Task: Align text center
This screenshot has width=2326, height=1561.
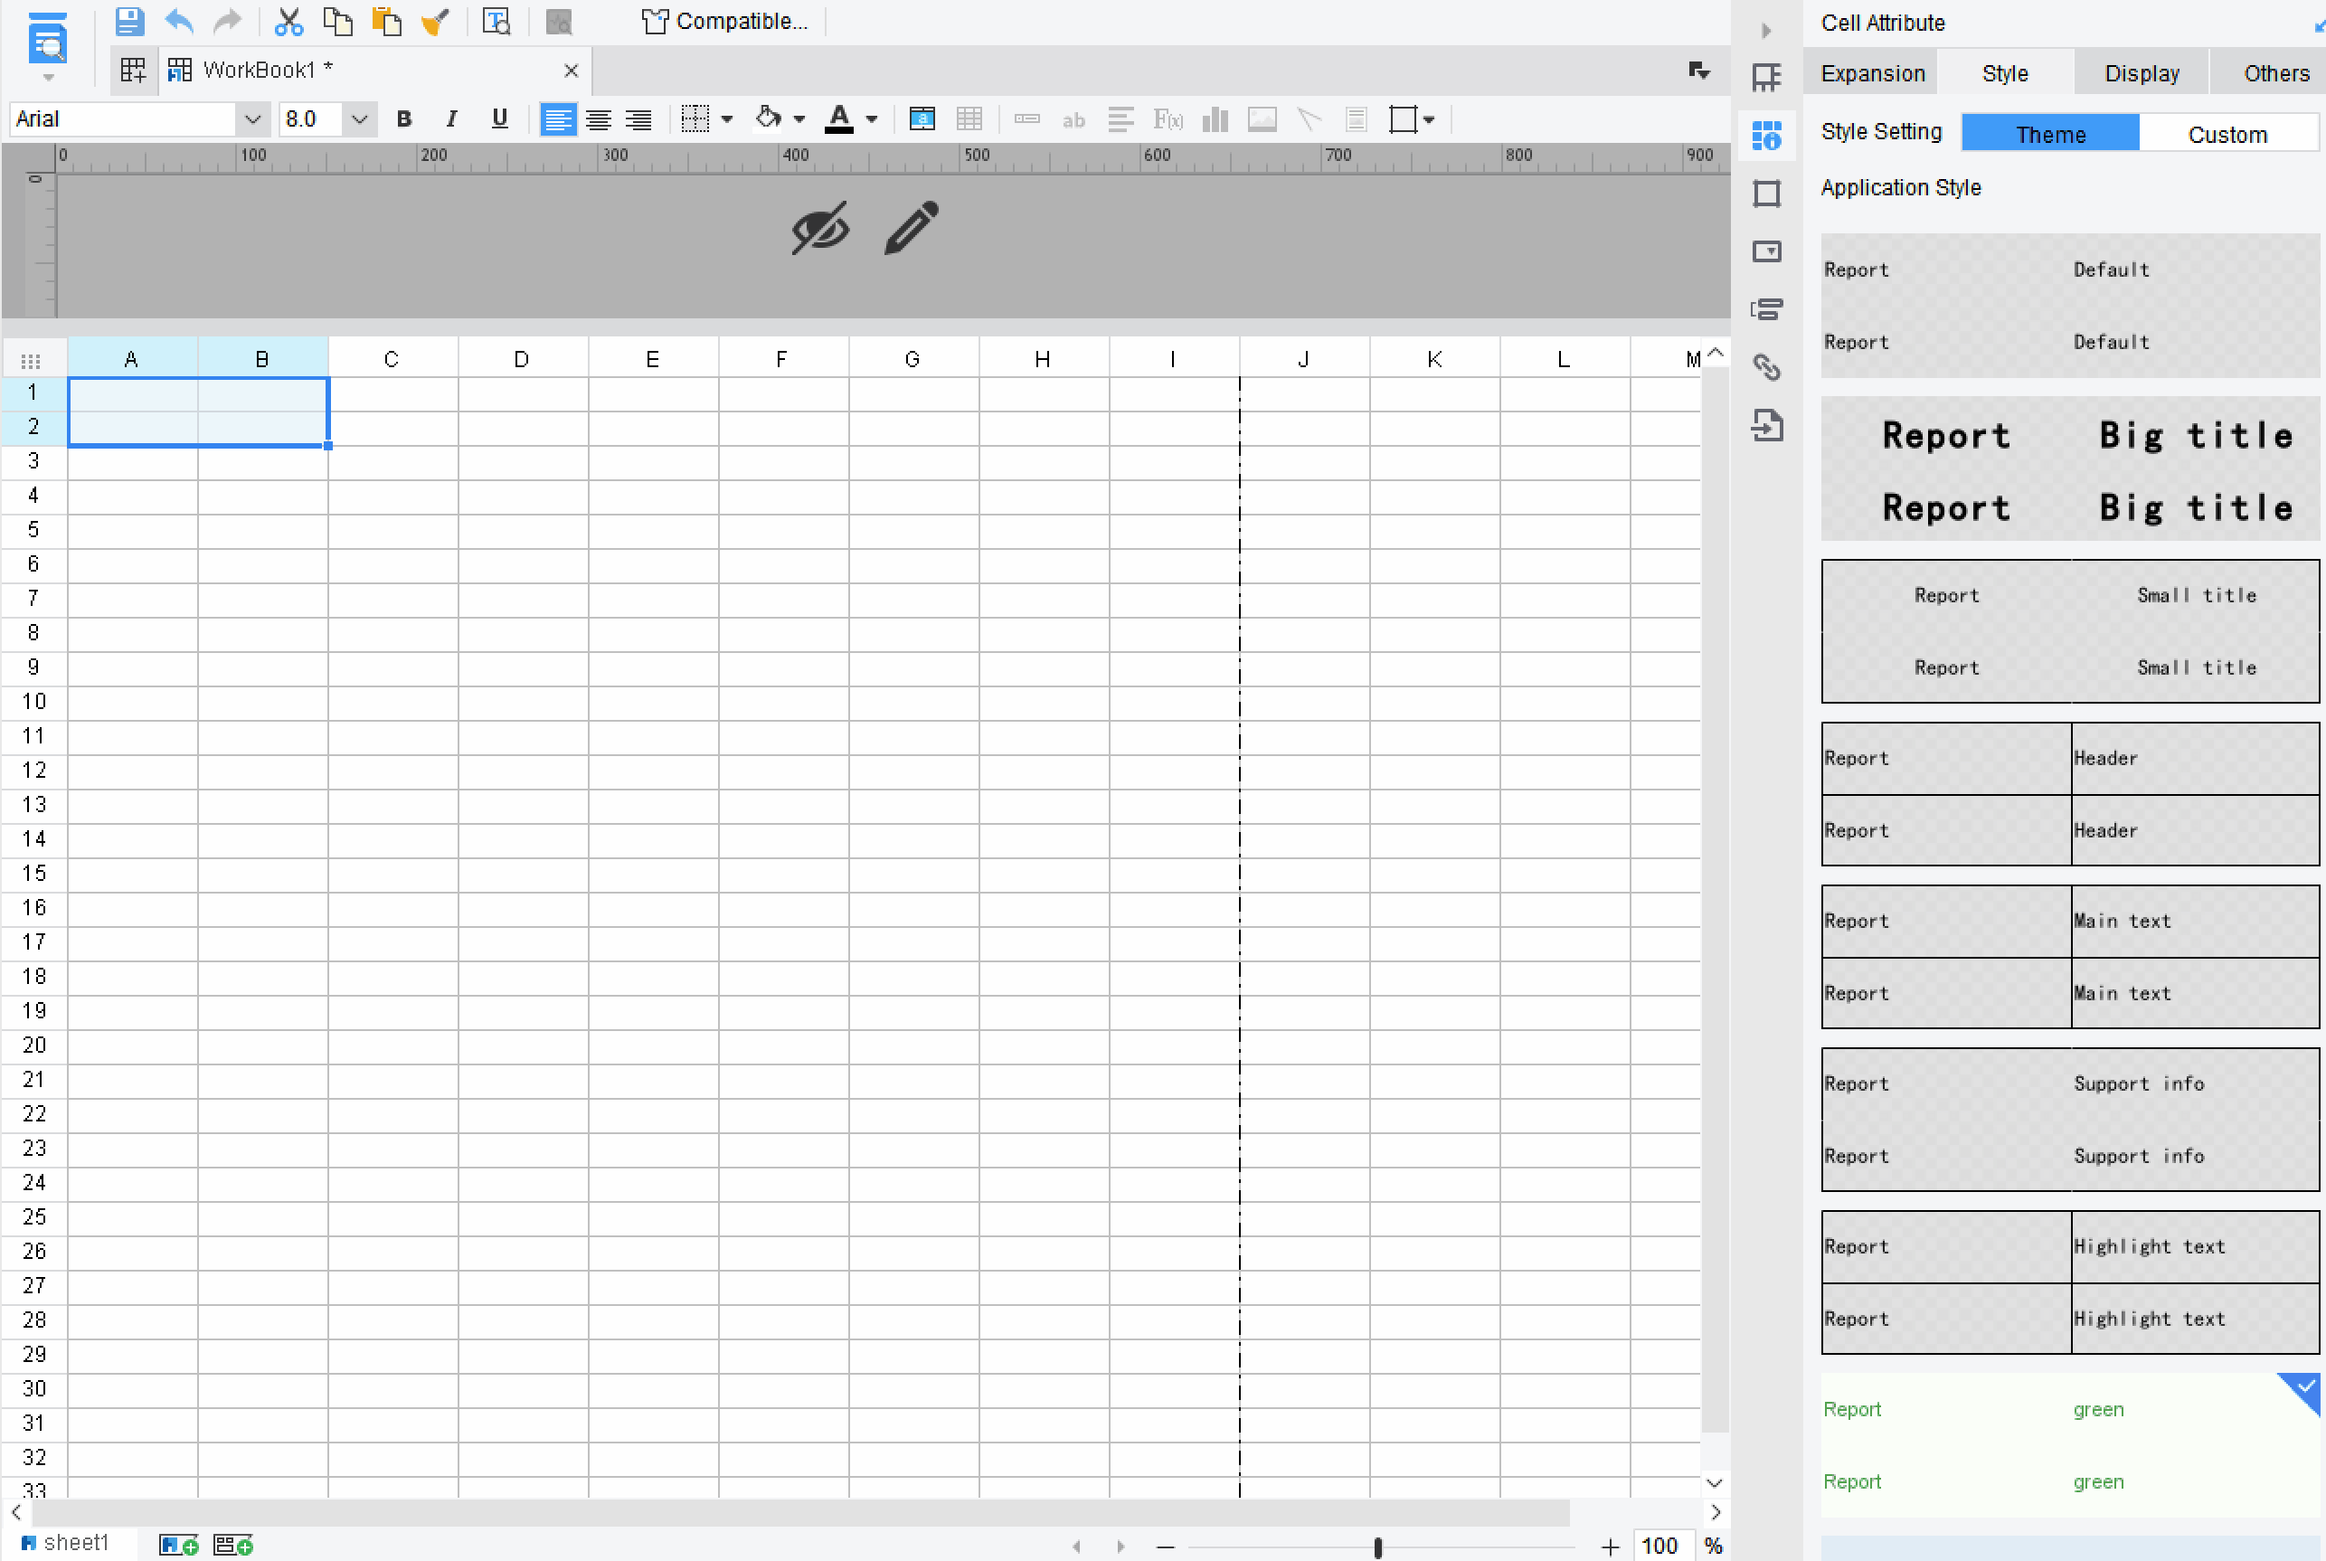Action: point(598,119)
